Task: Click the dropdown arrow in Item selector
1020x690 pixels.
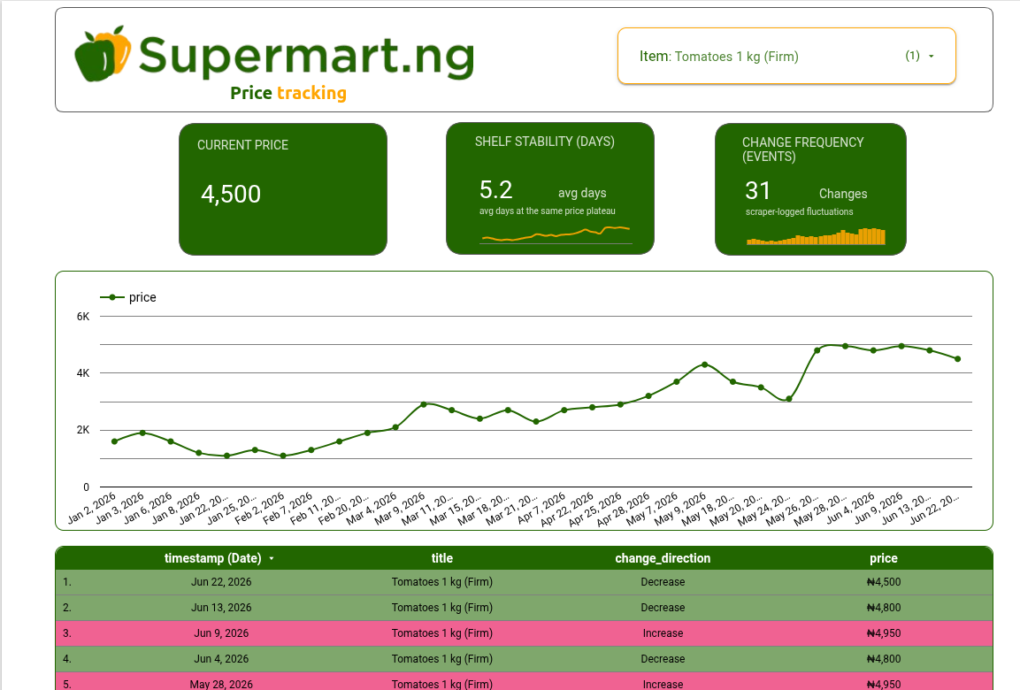Action: tap(932, 57)
